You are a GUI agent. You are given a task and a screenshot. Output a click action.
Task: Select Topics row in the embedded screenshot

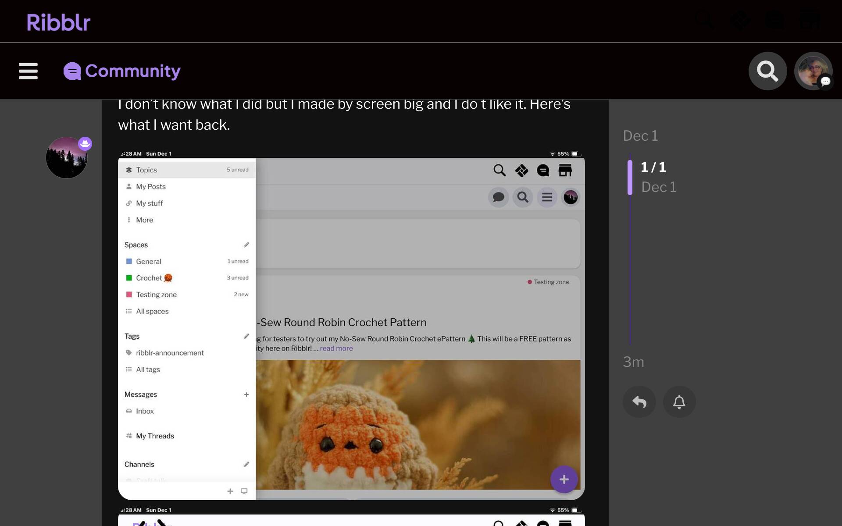point(187,170)
